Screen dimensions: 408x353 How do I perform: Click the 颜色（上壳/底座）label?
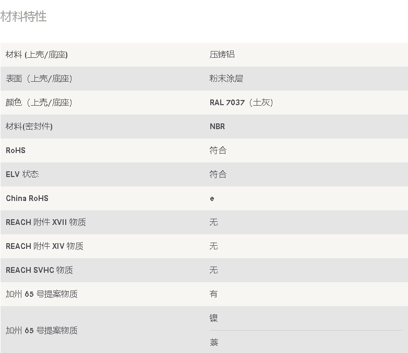[x=39, y=103]
